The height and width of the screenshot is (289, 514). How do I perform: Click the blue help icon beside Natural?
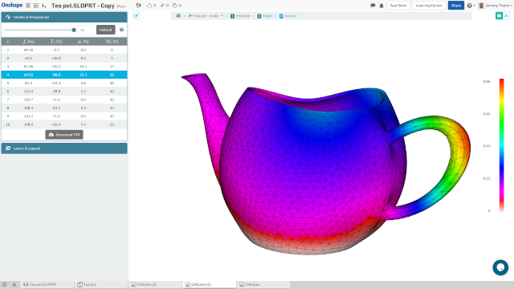pyautogui.click(x=121, y=30)
